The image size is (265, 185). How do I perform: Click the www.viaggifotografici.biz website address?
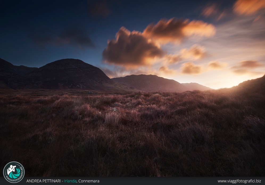point(239,181)
